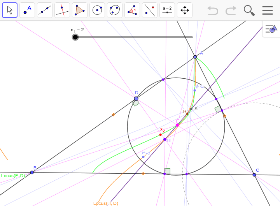This screenshot has width=280, height=206.
Task: Open the search magnifier
Action: [x=249, y=11]
